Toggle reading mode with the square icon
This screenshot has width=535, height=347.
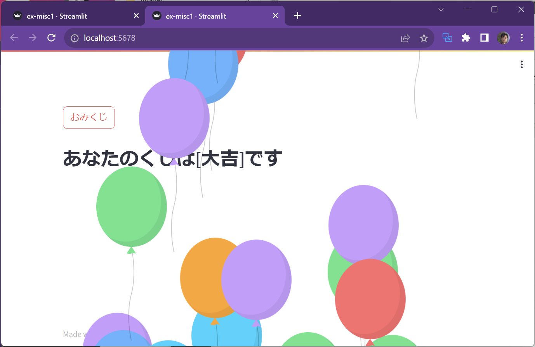point(484,38)
